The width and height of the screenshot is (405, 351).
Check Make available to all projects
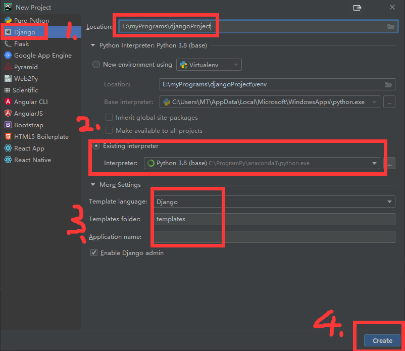pos(109,130)
